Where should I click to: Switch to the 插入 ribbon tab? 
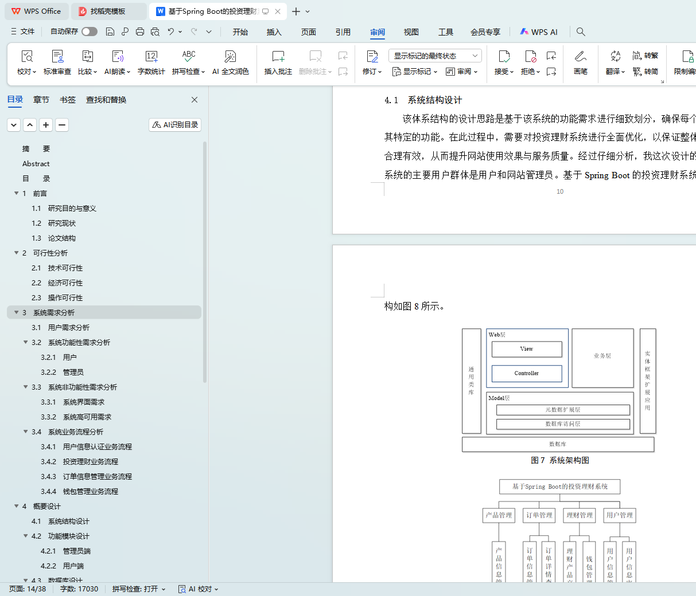[274, 32]
